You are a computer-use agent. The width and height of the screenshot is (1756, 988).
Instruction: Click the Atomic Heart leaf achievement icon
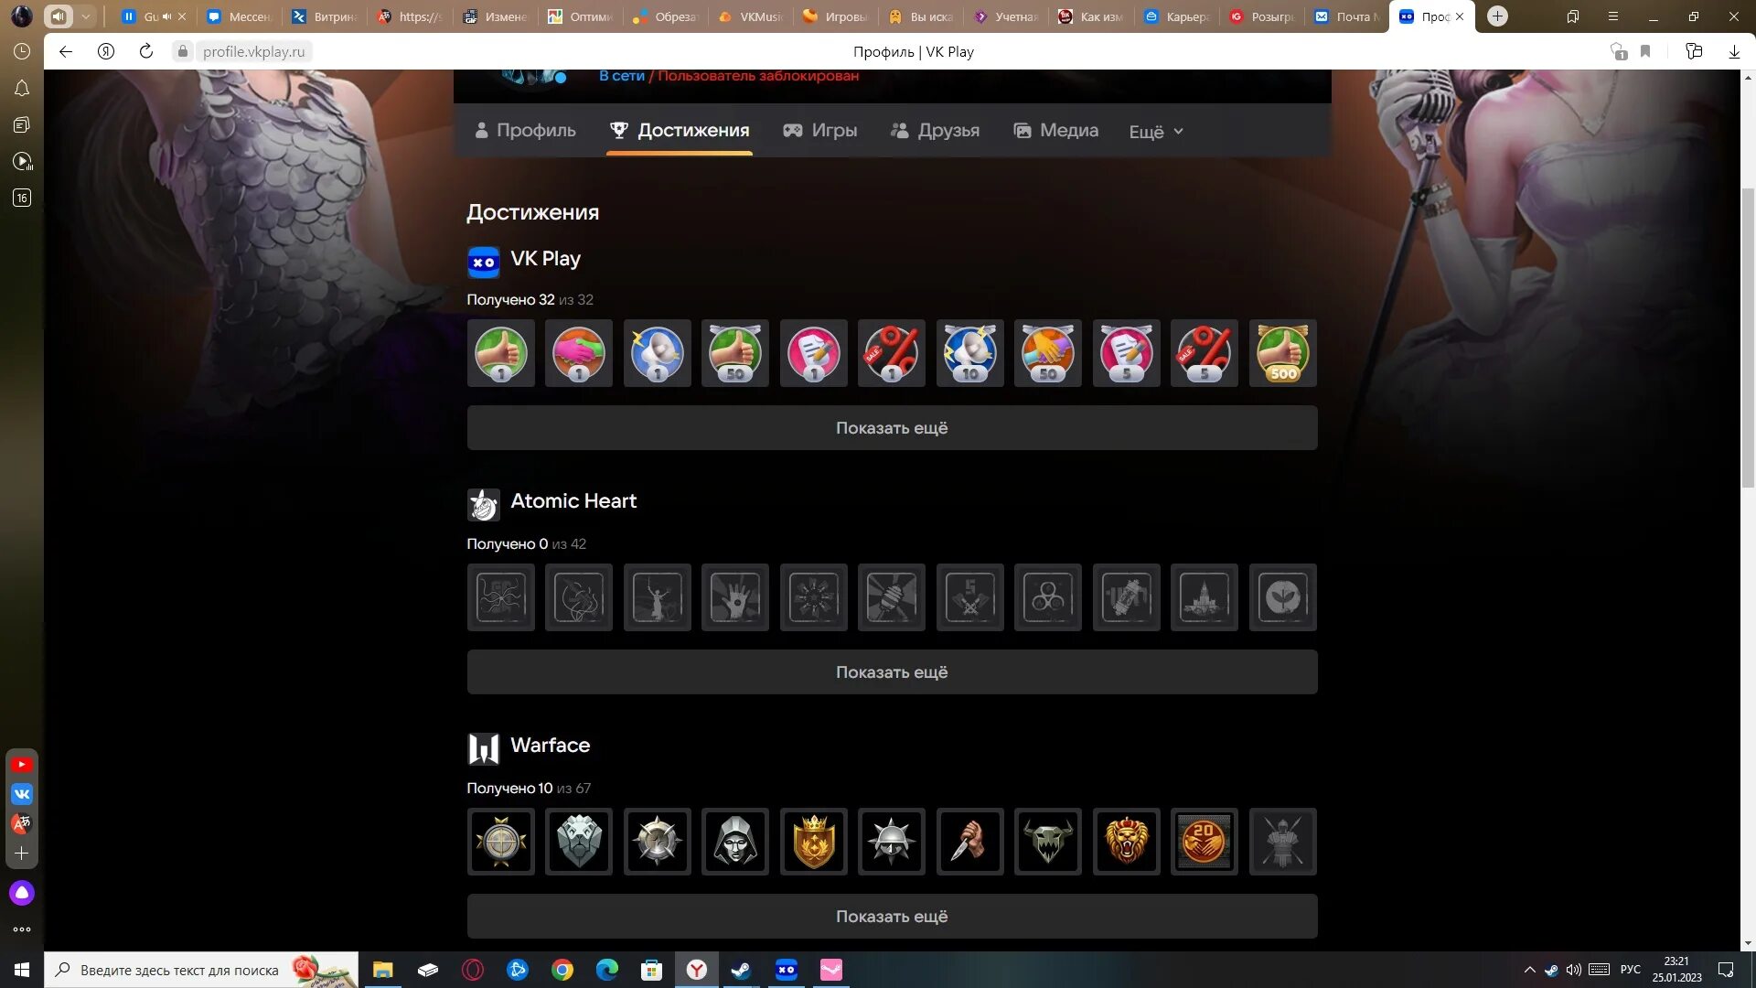coord(1282,597)
